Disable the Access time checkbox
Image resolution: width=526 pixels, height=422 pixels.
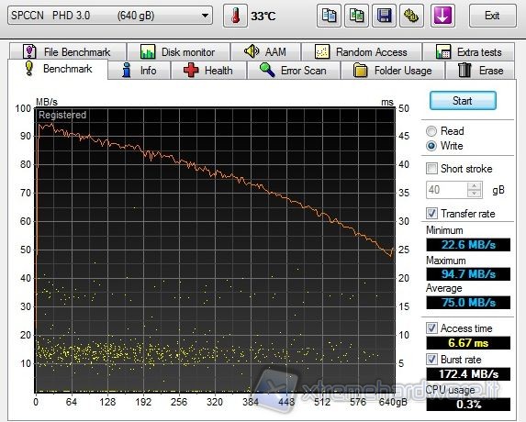tap(431, 328)
